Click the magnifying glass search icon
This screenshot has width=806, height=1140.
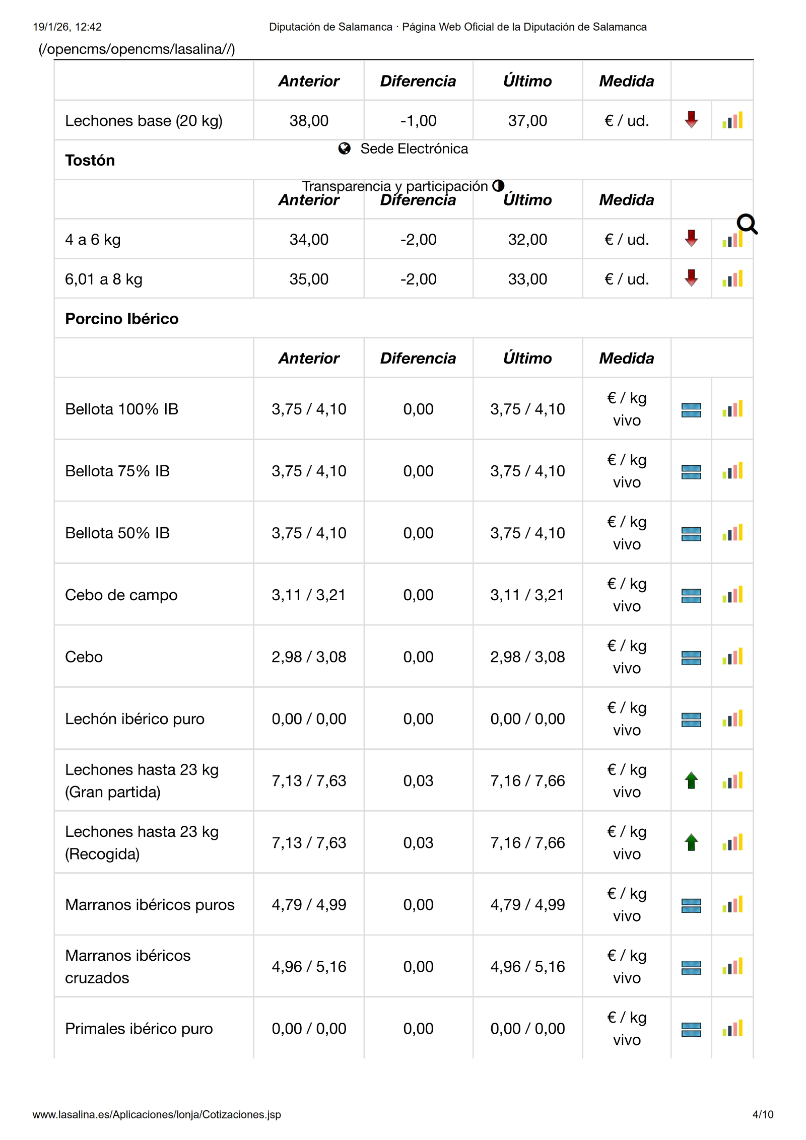[747, 224]
